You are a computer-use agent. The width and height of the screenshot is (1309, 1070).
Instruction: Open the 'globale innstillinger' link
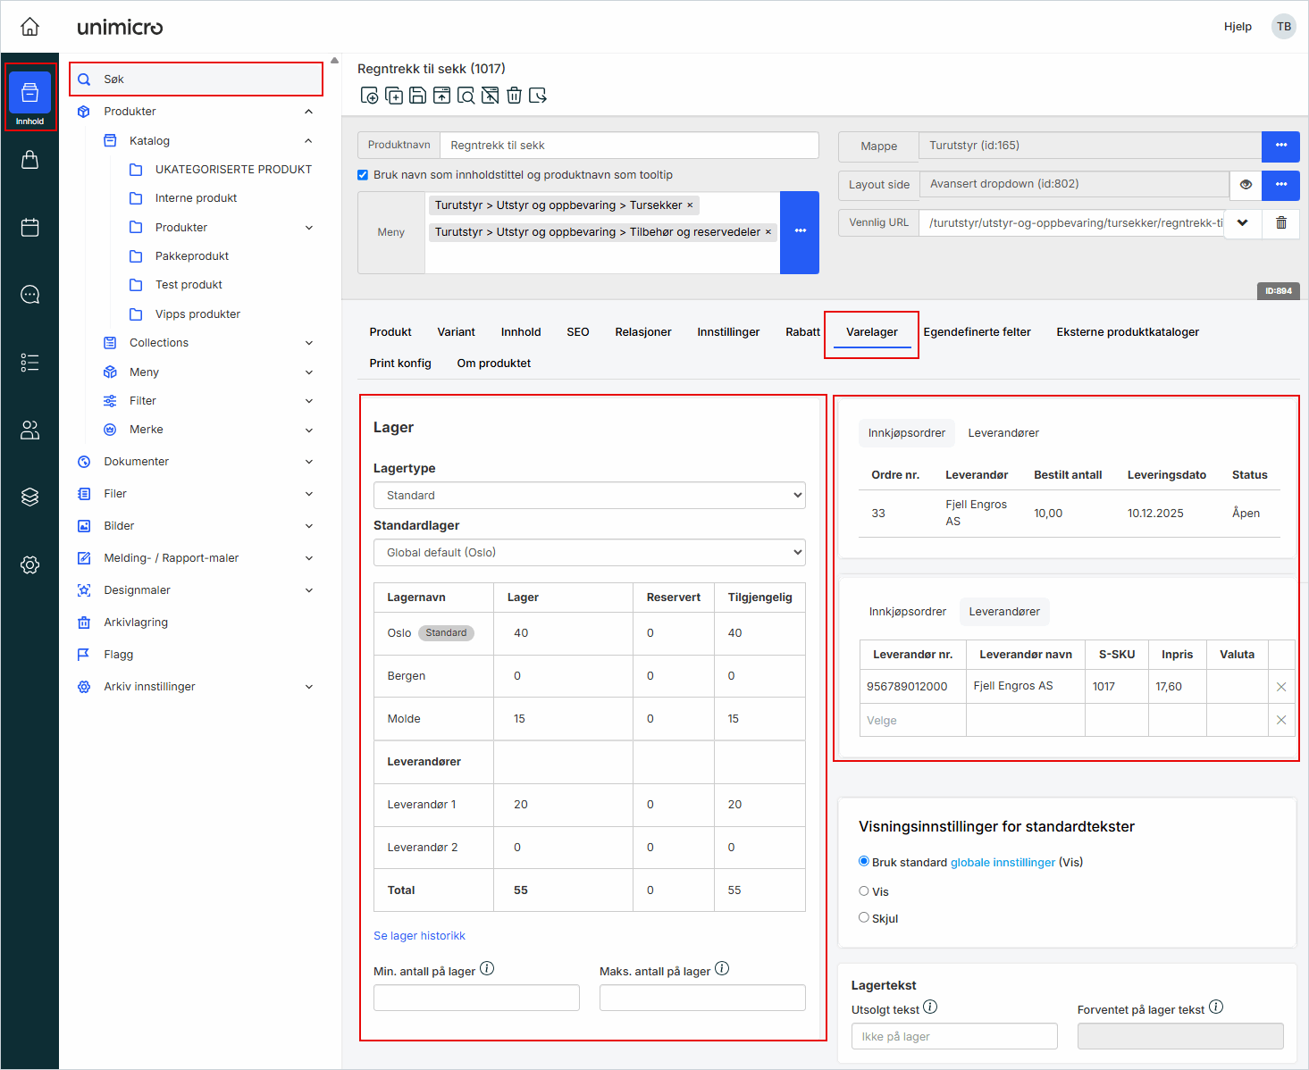(x=1003, y=863)
